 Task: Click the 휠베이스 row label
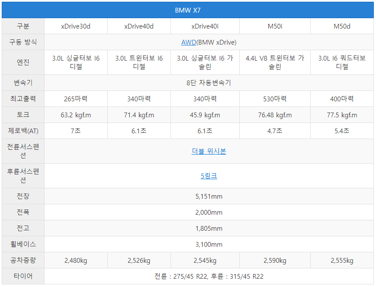pos(23,244)
